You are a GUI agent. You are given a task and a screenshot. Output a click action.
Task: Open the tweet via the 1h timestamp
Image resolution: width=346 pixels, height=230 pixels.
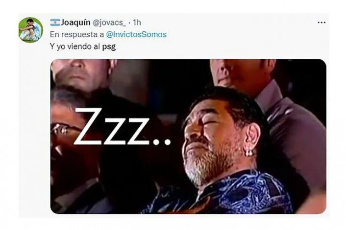[x=137, y=23]
